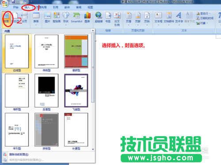
Task: Expand the Customize Quick Access Toolbar arrow
Action: click(x=31, y=2)
